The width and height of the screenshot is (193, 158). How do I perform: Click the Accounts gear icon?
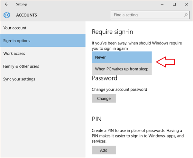click(x=7, y=15)
